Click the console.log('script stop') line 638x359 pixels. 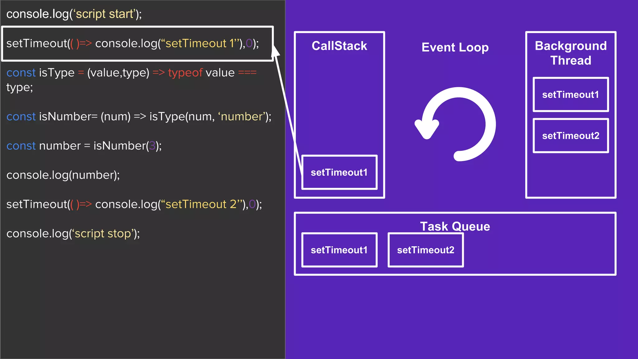click(x=73, y=234)
